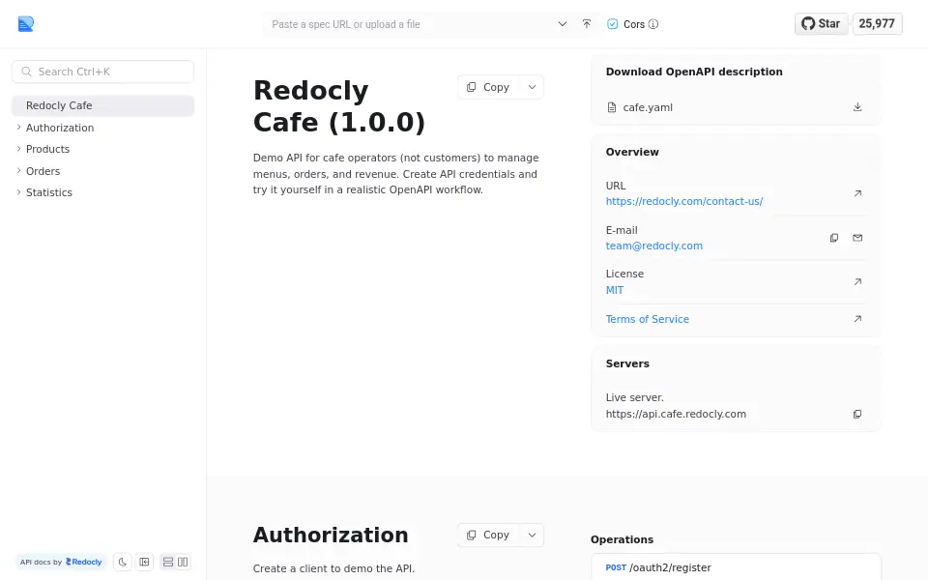Open the MIT license external arrow
The image size is (928, 580).
[x=857, y=281]
